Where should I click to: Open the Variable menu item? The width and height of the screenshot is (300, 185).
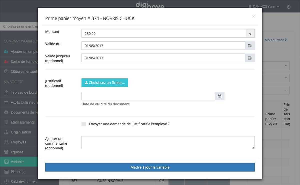tap(17, 162)
